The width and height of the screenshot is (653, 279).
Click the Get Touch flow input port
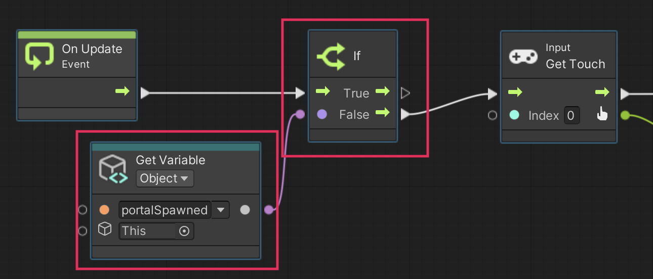tap(492, 93)
